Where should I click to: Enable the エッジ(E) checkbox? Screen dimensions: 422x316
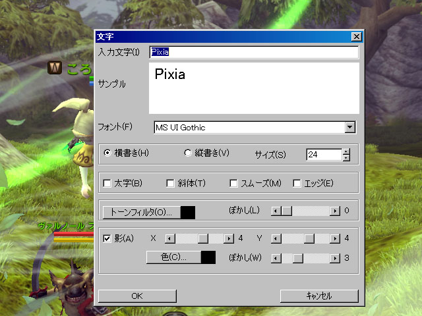(297, 184)
